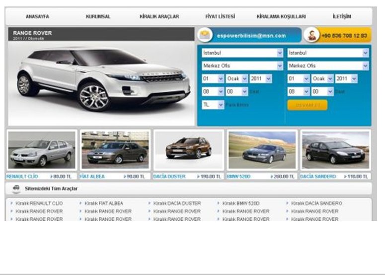This screenshot has height=275, width=385.
Task: Click the 110.00 TL price label
Action: tap(356, 176)
